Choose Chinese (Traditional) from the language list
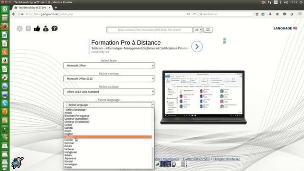 point(108,122)
